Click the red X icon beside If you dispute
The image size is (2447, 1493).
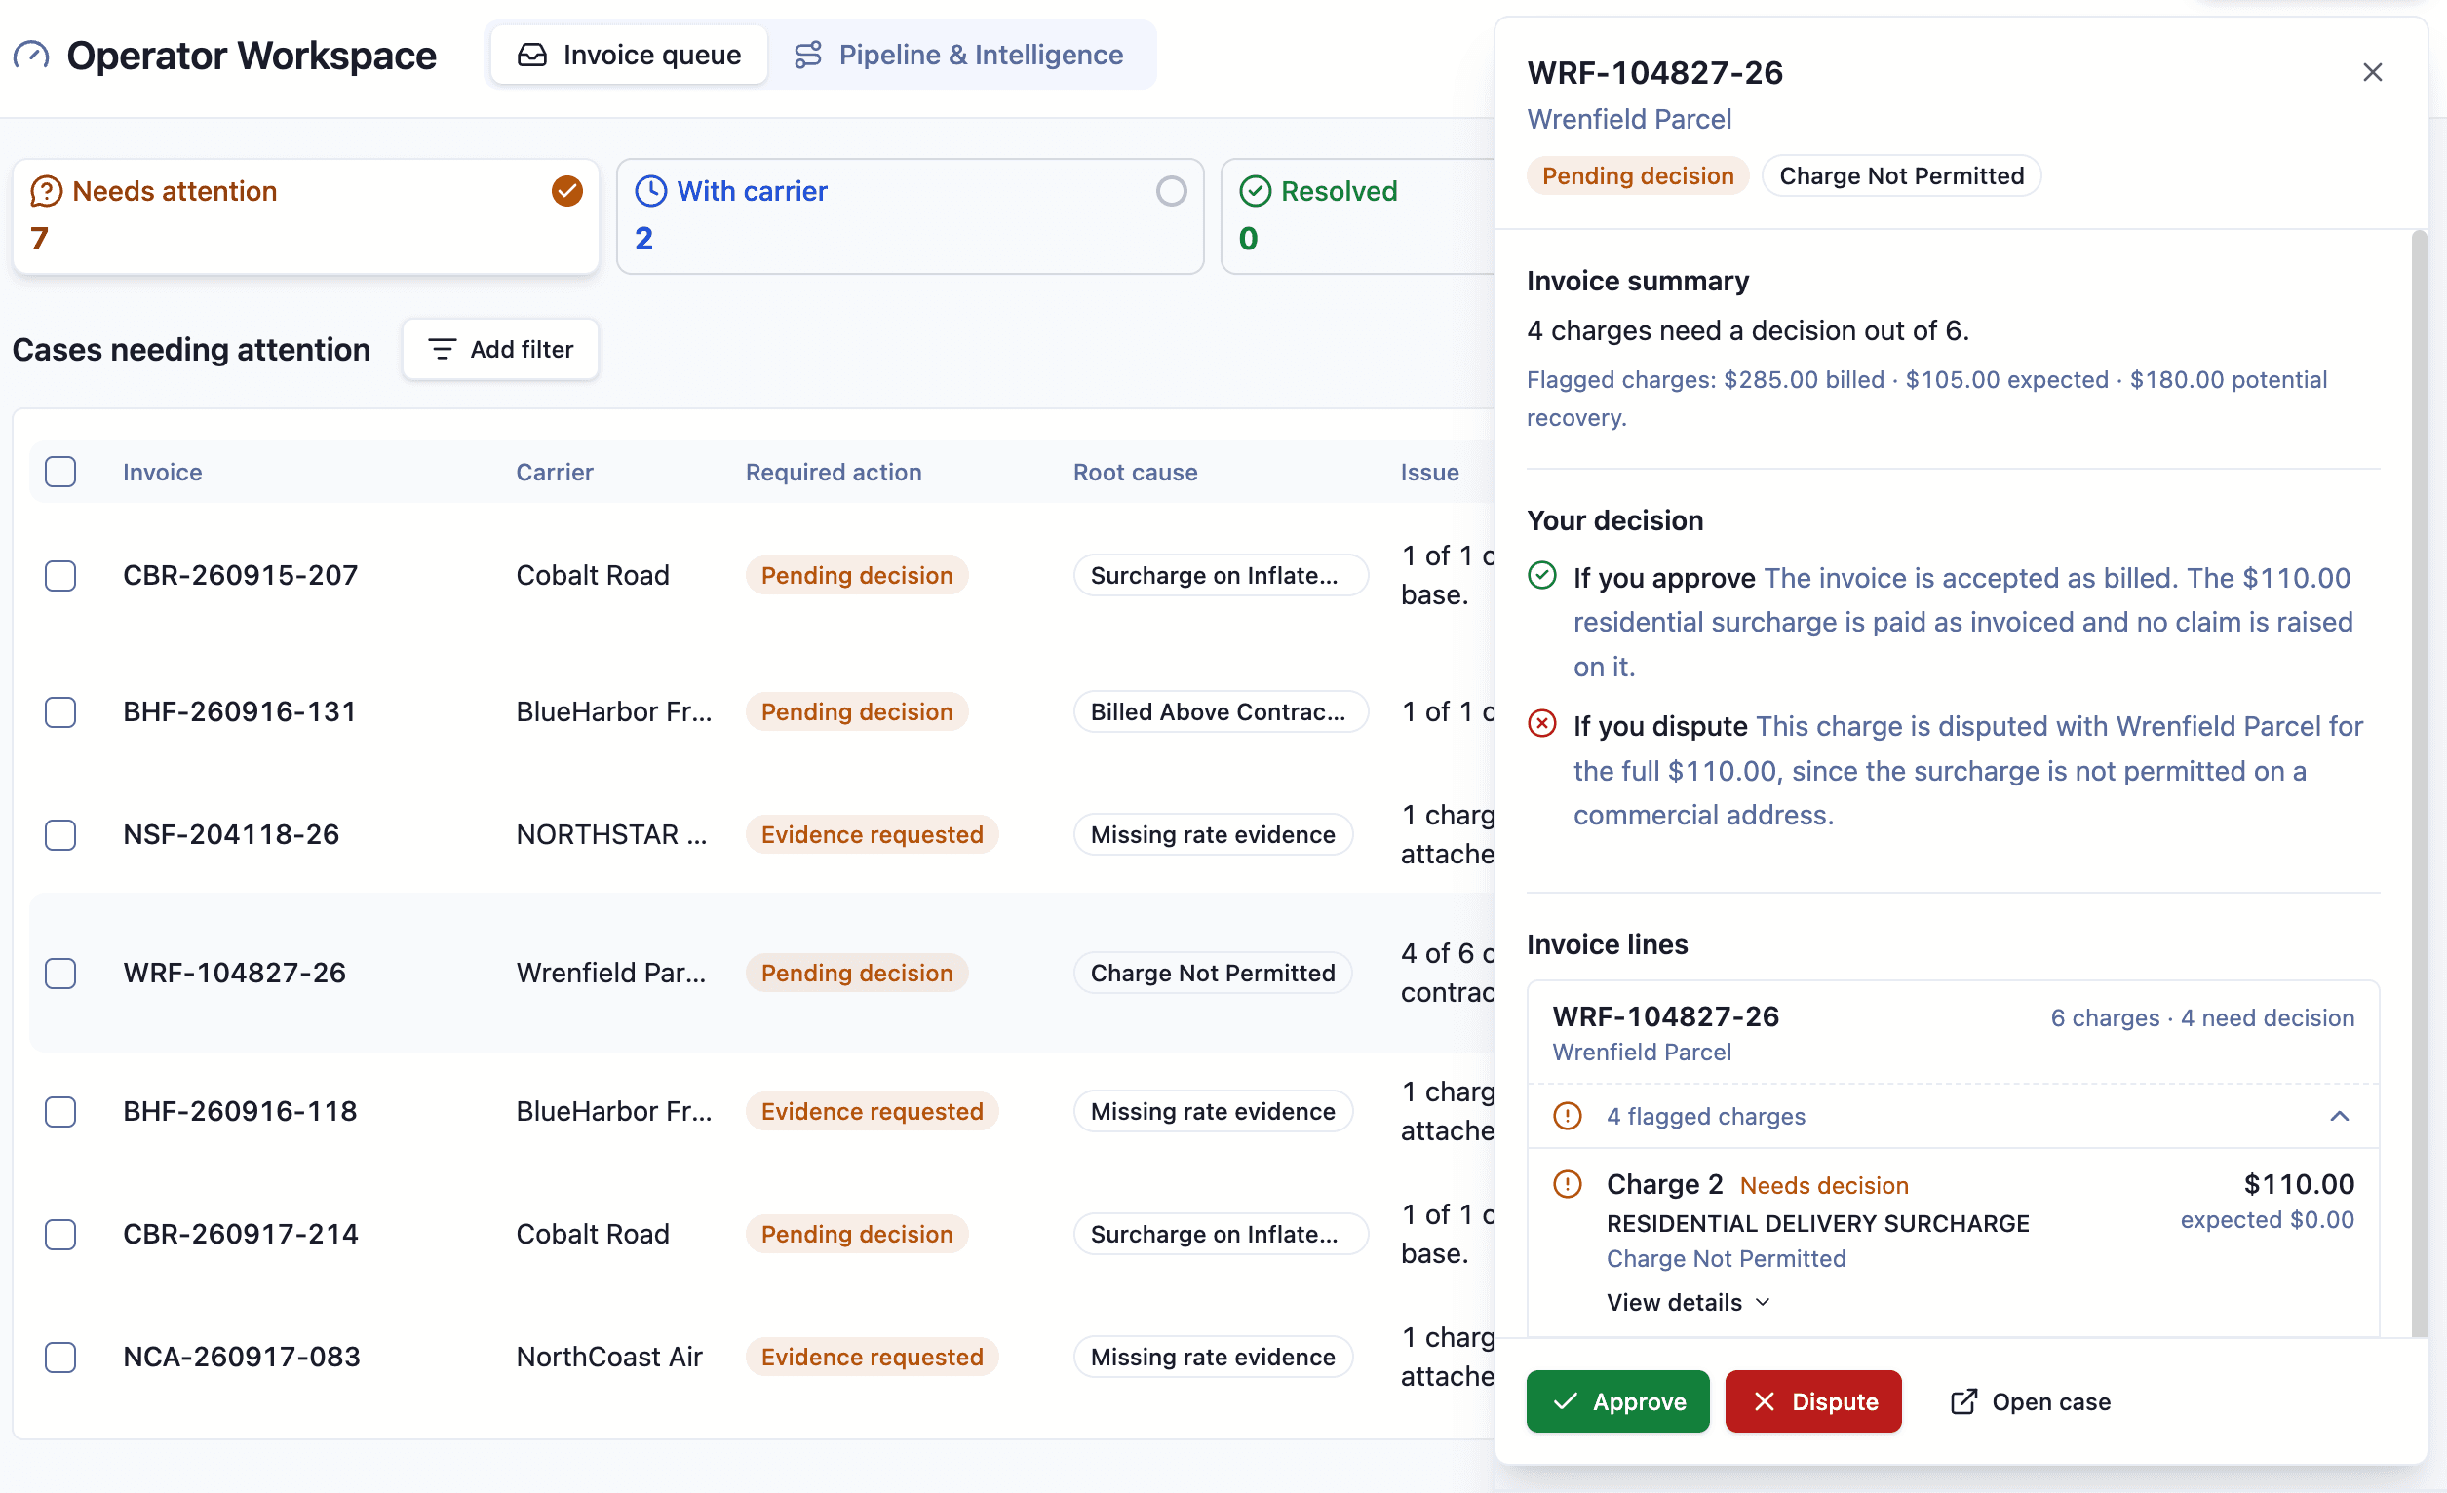(x=1541, y=724)
